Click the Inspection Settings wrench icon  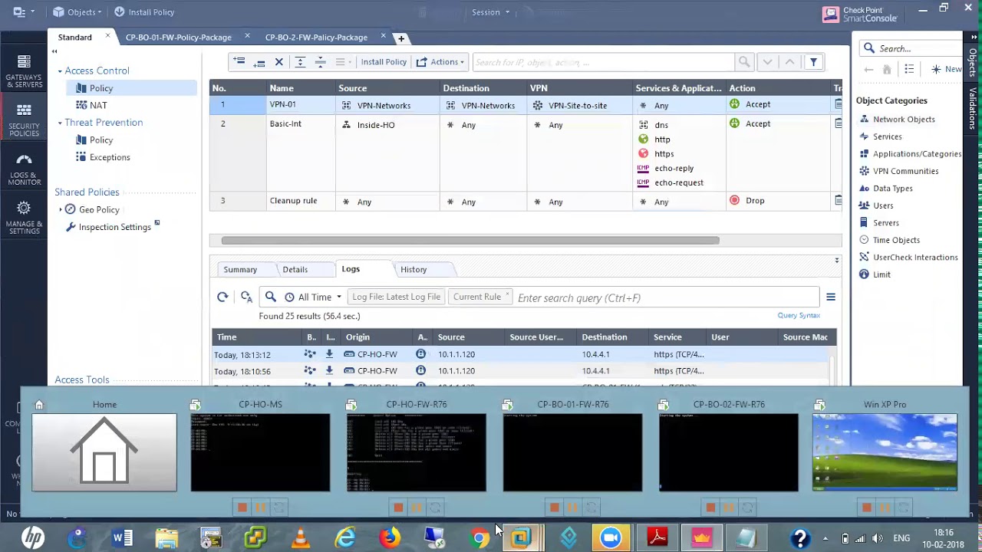pyautogui.click(x=71, y=227)
